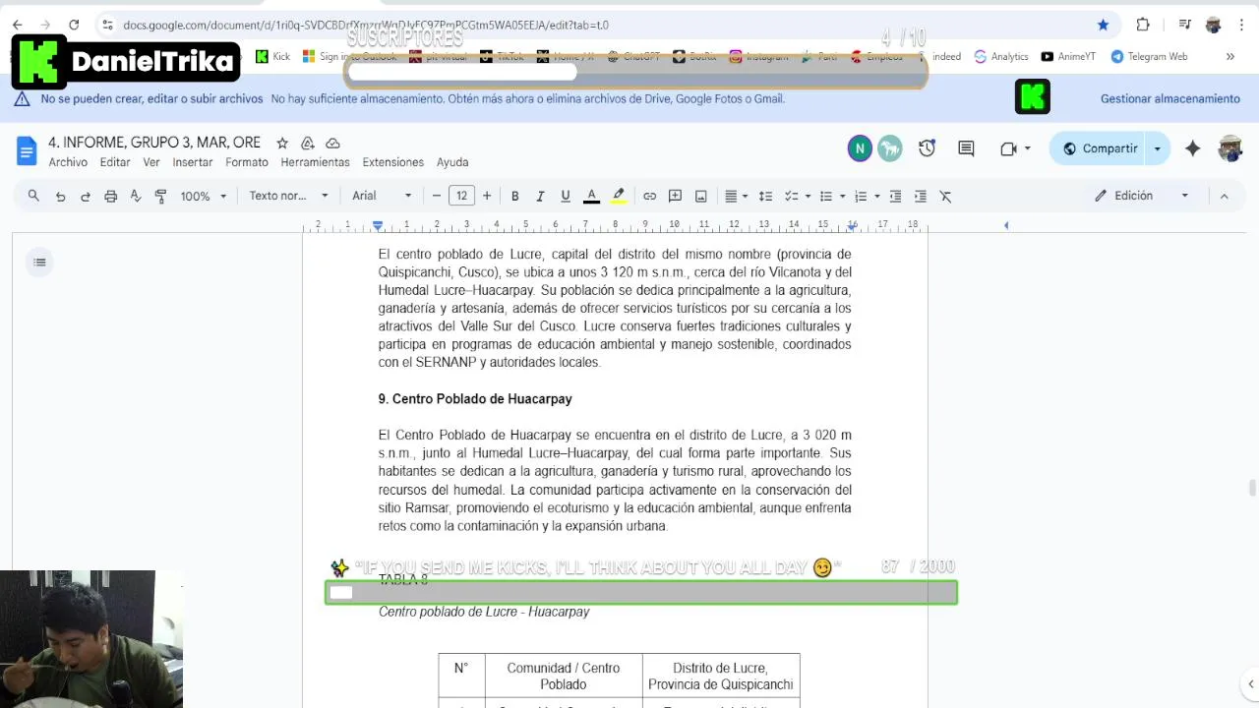The height and width of the screenshot is (708, 1259).
Task: Activate the paint format tool
Action: (x=161, y=196)
